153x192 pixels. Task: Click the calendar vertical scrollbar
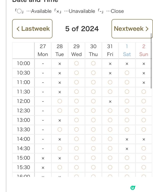(151, 61)
